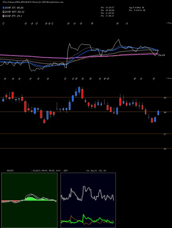This screenshot has width=172, height=228.
Task: Click the tallest blue candlestick at the price peak
Action: click(x=79, y=89)
